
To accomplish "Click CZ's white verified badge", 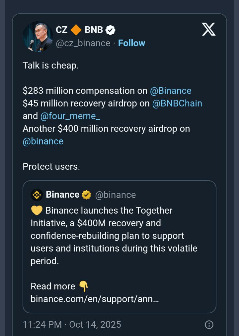I will [x=110, y=30].
